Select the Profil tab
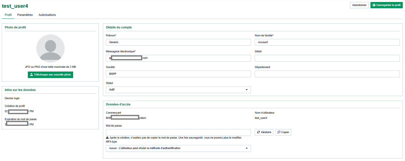This screenshot has width=405, height=161. [8, 15]
